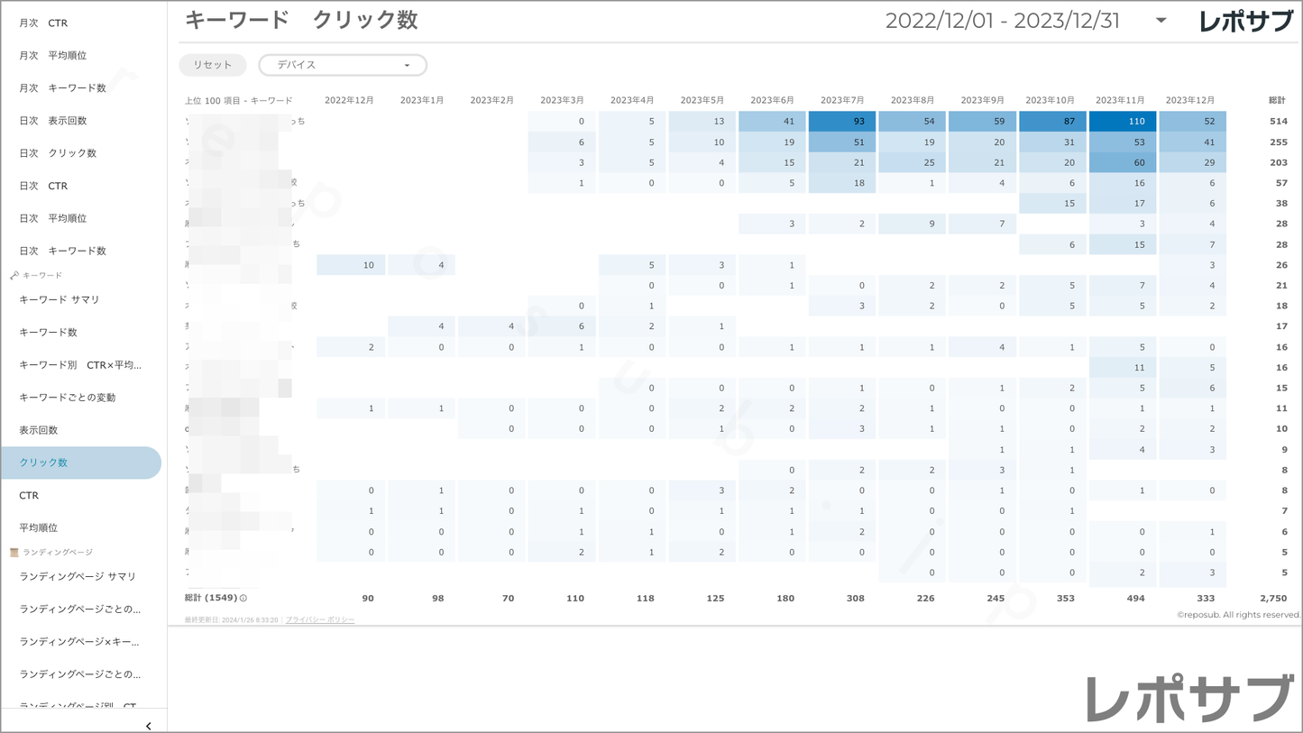Click the info icon beside 総計 (1549)
The width and height of the screenshot is (1303, 733).
[243, 599]
